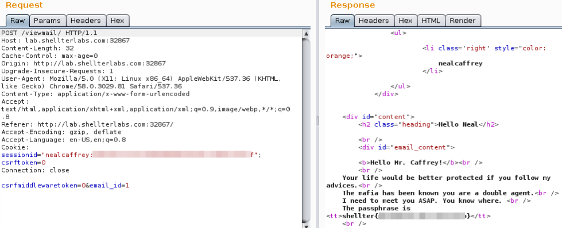Open the Request Params tab

point(48,21)
